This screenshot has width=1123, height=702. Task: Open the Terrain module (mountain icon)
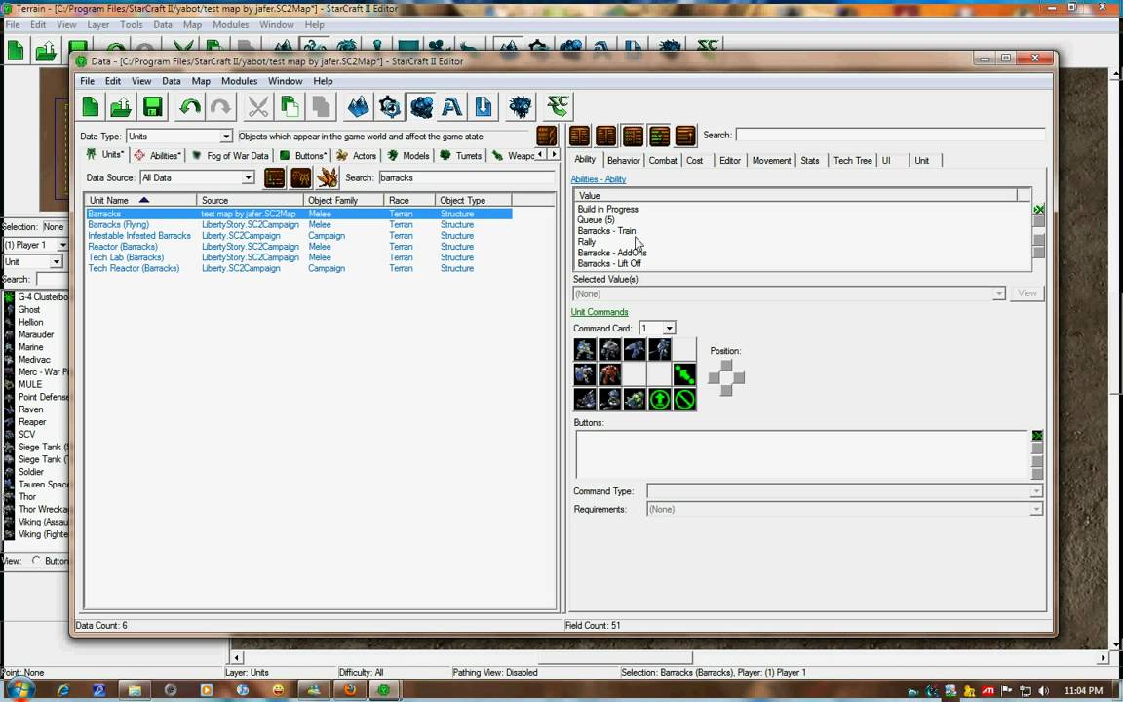tap(358, 107)
